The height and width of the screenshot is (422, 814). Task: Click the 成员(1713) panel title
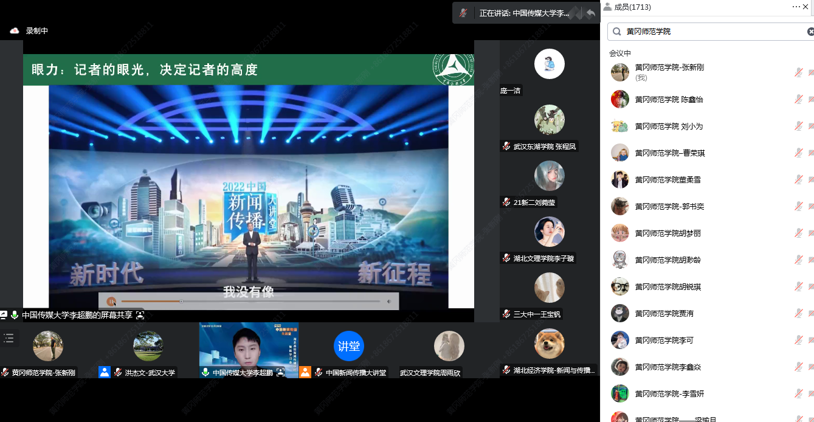click(x=632, y=7)
